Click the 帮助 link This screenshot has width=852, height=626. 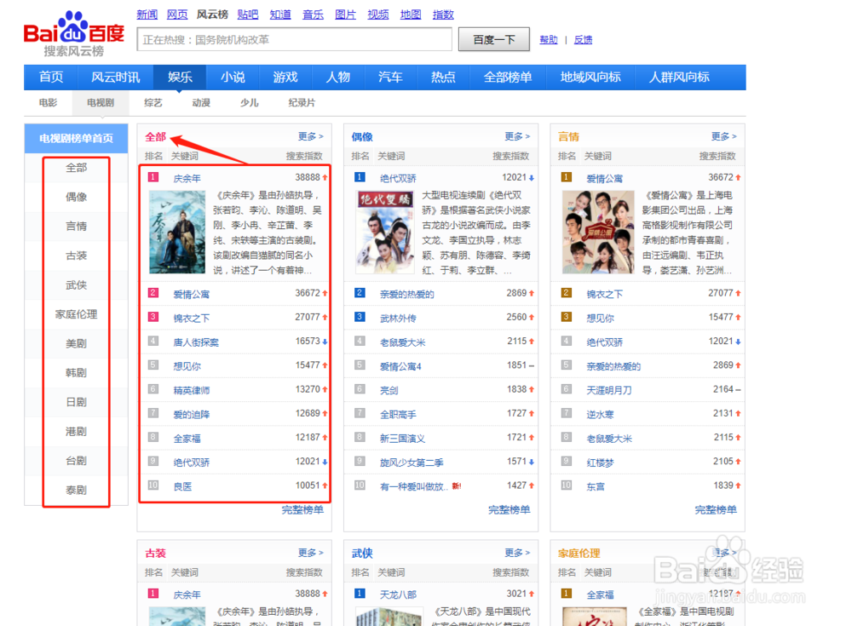click(x=548, y=40)
